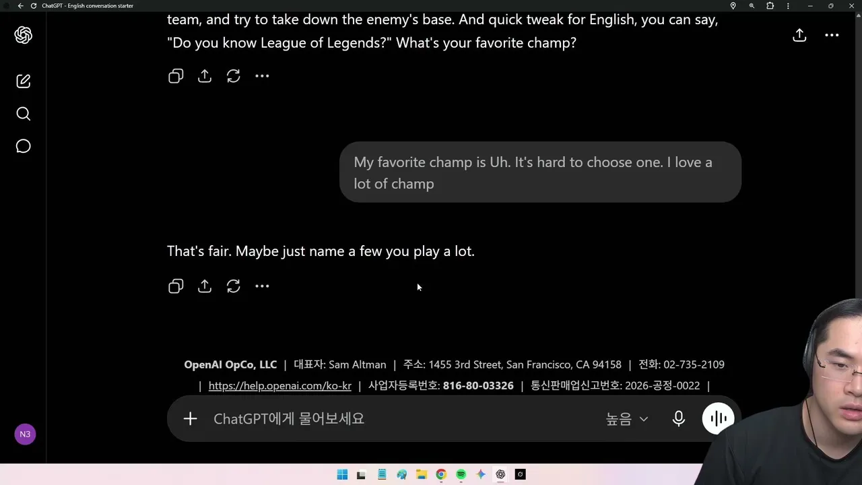Go back with the browser back arrow

(20, 5)
